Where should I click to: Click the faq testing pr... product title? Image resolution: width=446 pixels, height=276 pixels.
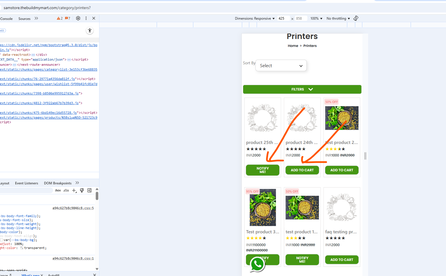[341, 232]
